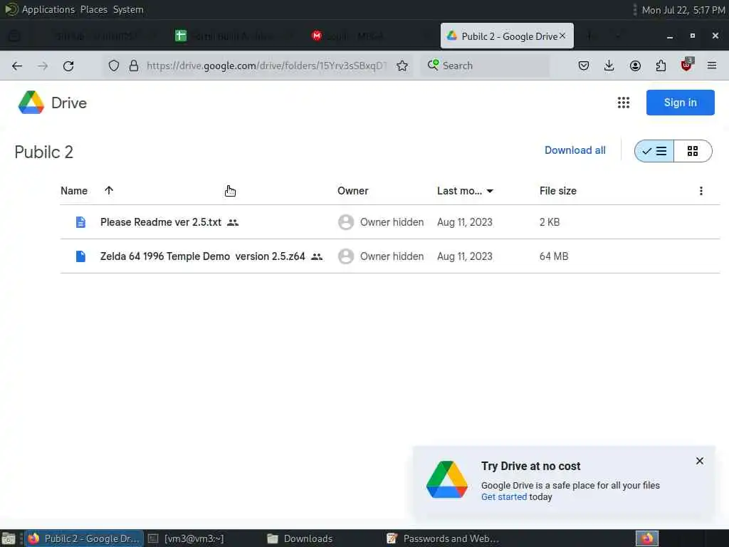Click the forward navigation arrow
Image resolution: width=729 pixels, height=547 pixels.
click(43, 66)
